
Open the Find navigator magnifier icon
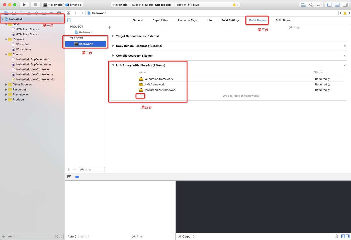(22, 13)
